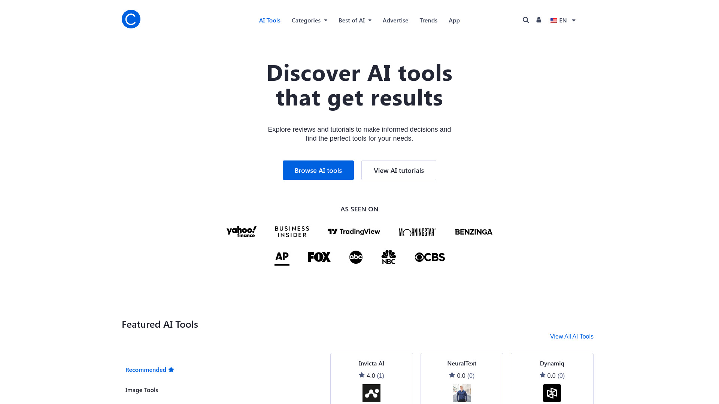The image size is (719, 404).
Task: Expand the EN language selector
Action: 563,20
